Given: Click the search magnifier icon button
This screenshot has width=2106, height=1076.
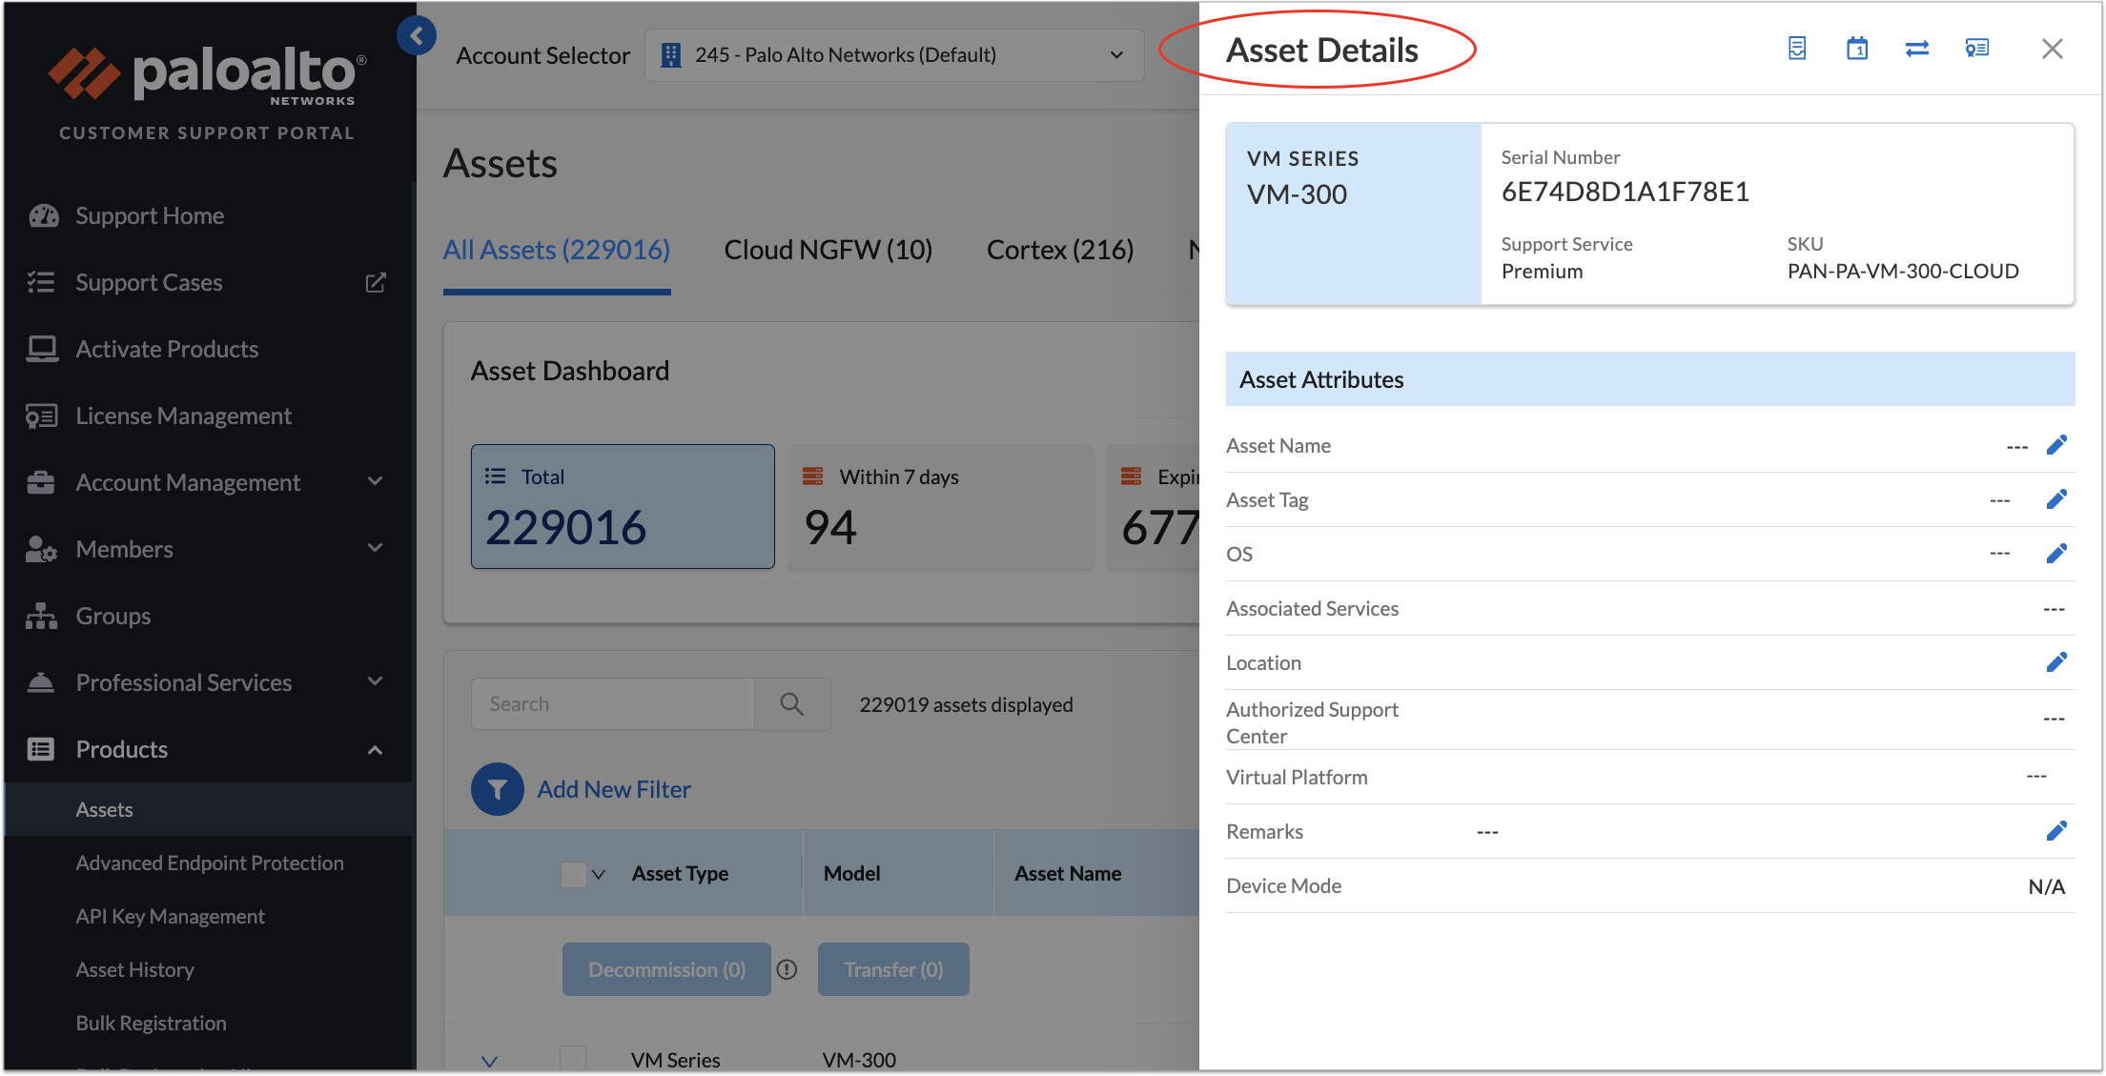Looking at the screenshot, I should (x=791, y=704).
